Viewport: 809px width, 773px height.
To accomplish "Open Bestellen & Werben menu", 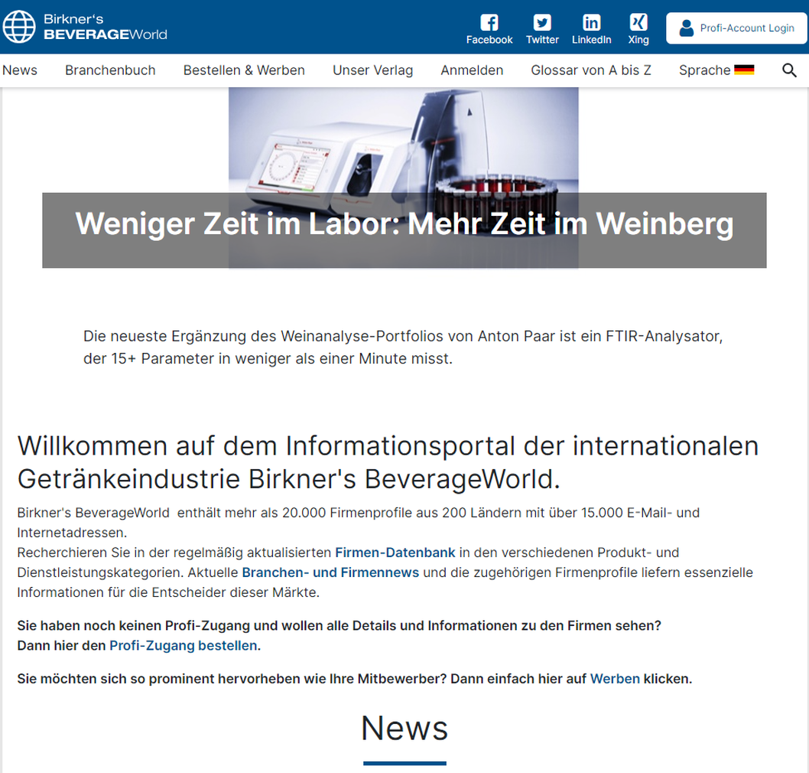I will [x=244, y=70].
